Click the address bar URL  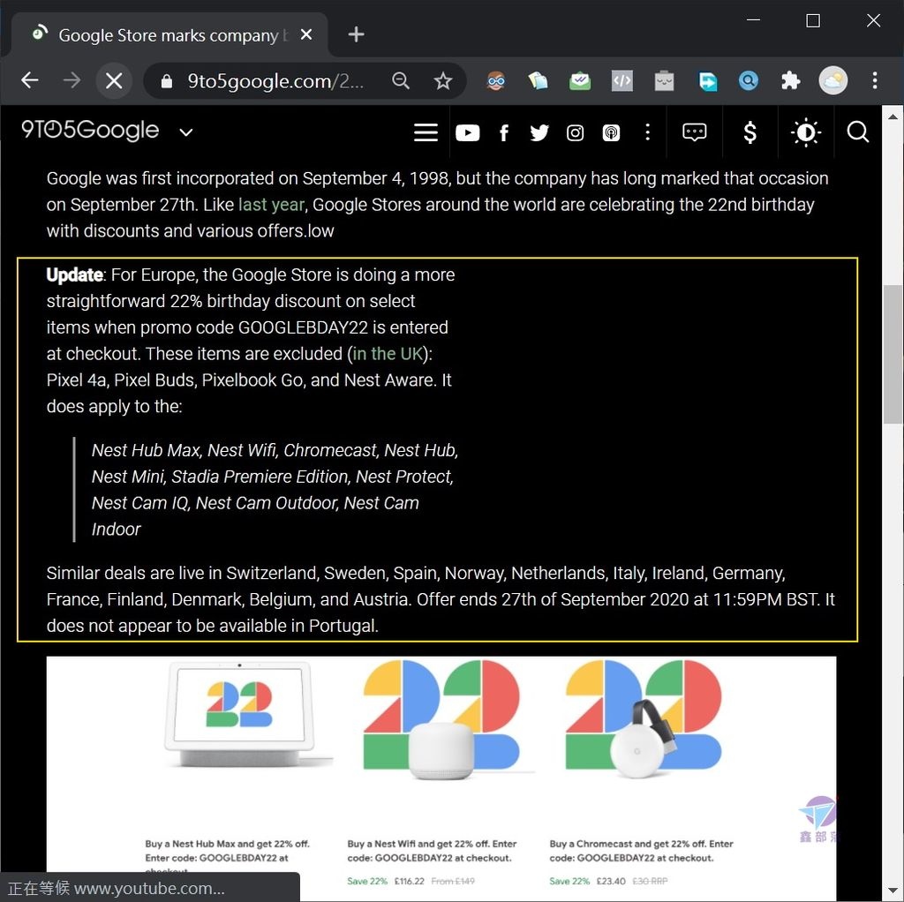point(275,81)
